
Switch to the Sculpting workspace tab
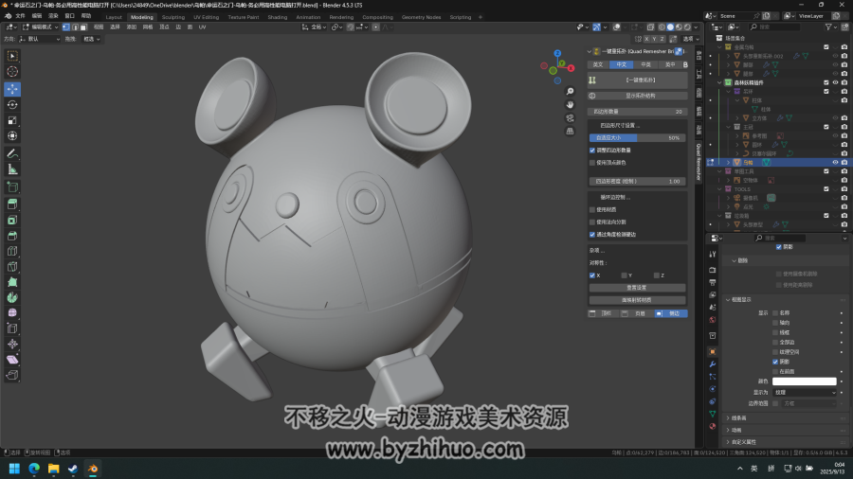tap(173, 17)
